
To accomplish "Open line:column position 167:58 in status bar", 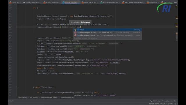I will point(151,104).
